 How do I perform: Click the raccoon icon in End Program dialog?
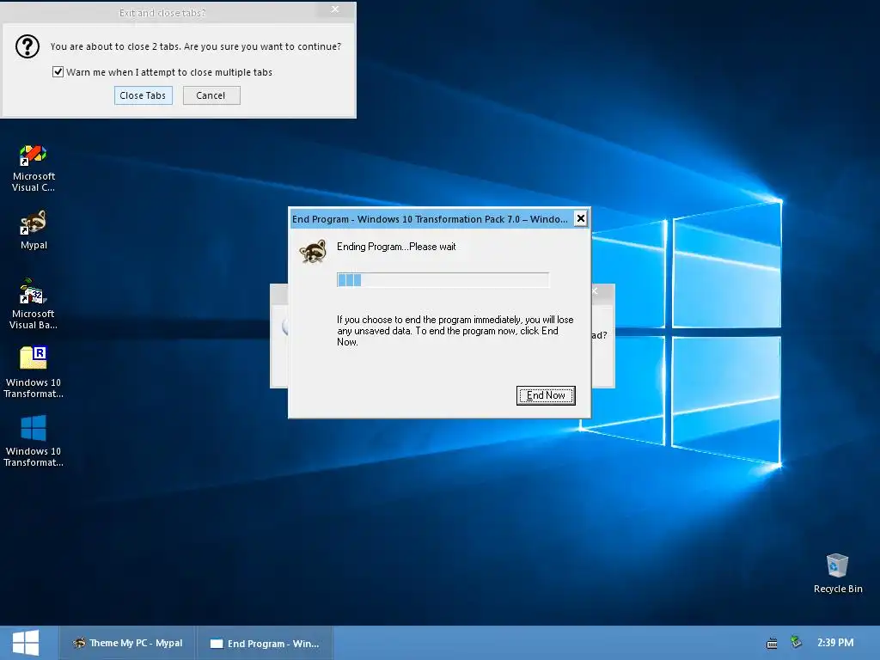pyautogui.click(x=313, y=252)
